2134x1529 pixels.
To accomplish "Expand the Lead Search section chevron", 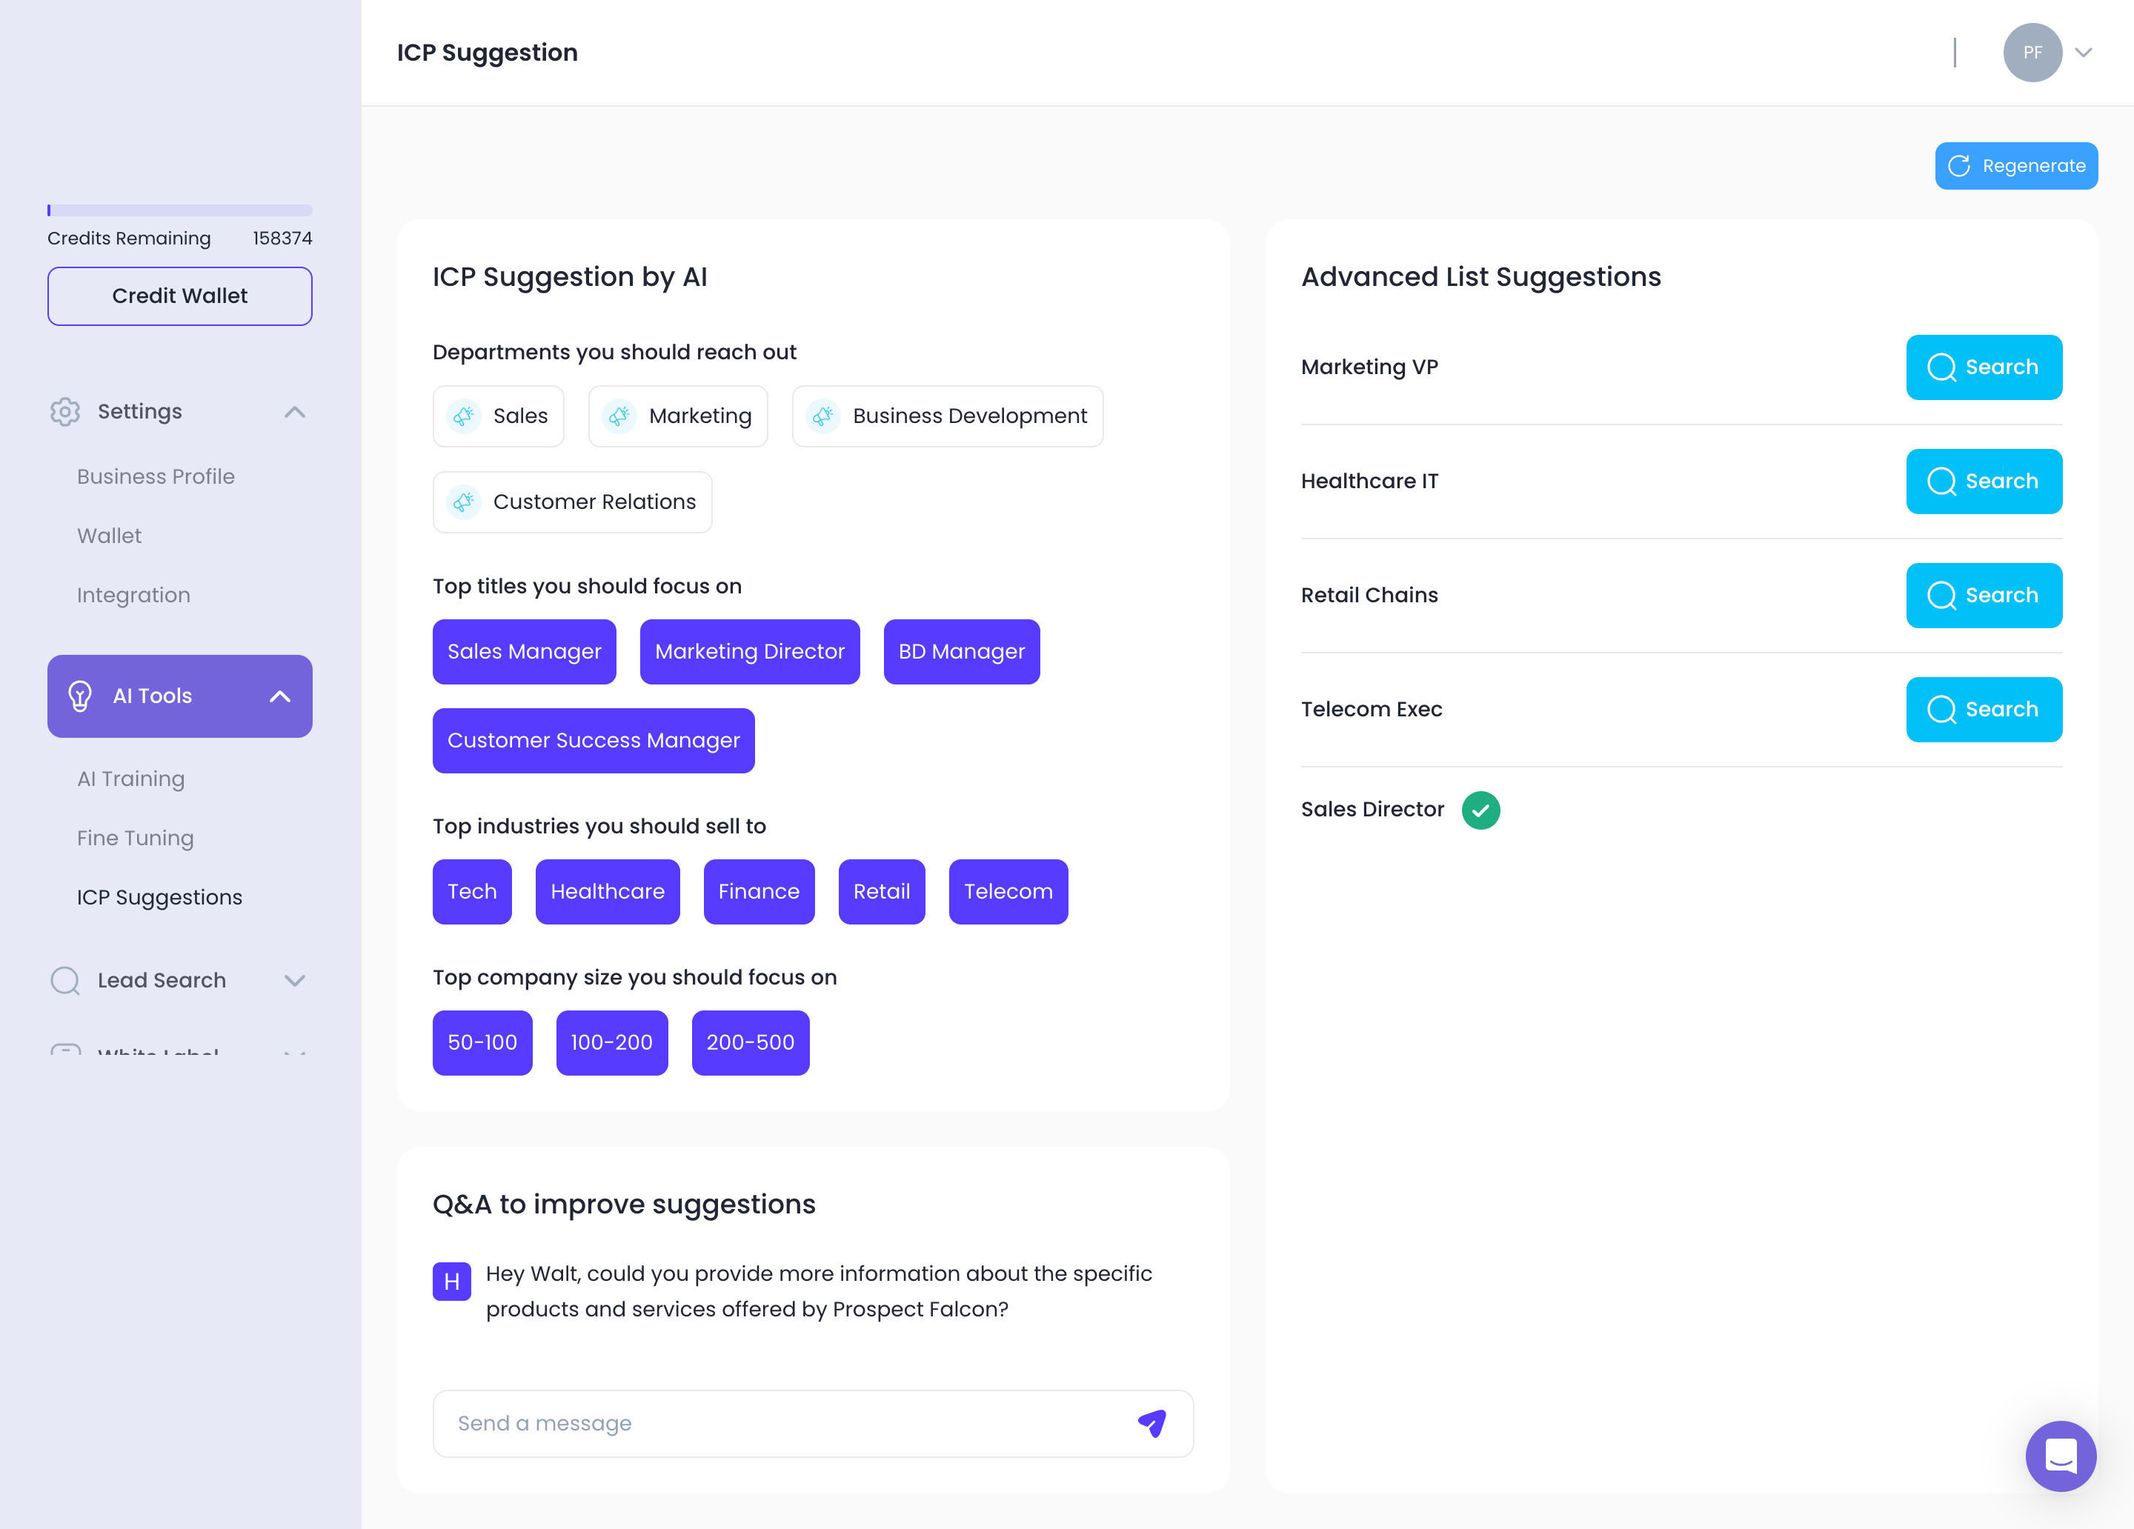I will point(294,981).
